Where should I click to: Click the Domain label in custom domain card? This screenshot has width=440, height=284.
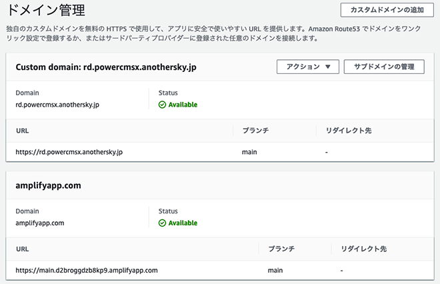pos(27,93)
